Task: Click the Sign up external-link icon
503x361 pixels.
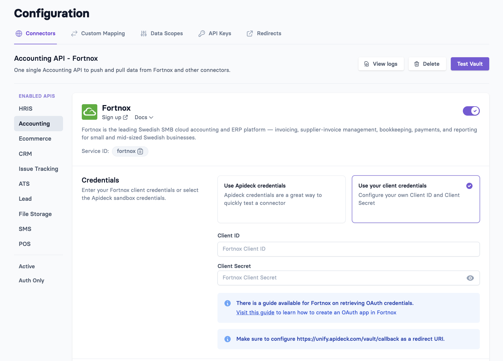Action: pyautogui.click(x=125, y=117)
